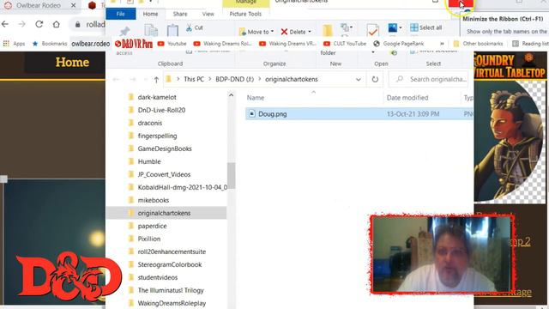The image size is (549, 309).
Task: Sort files by Name column
Action: (x=256, y=98)
